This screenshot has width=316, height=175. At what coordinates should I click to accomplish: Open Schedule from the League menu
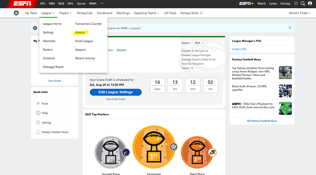pyautogui.click(x=49, y=58)
